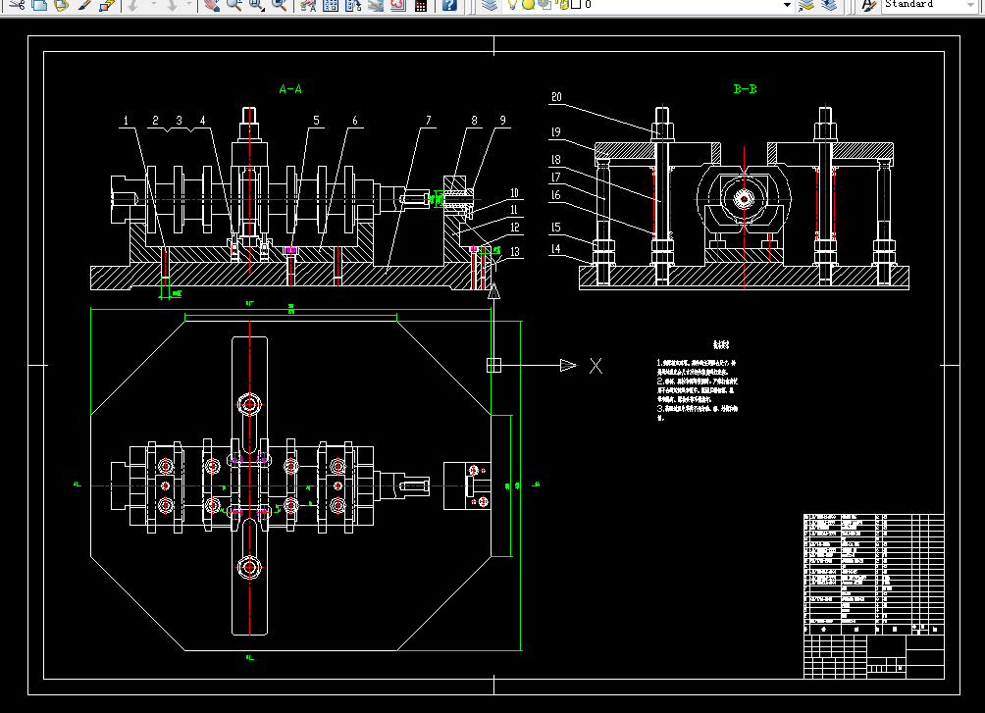The width and height of the screenshot is (985, 713).
Task: Click the Zoom Previous icon
Action: (x=280, y=5)
